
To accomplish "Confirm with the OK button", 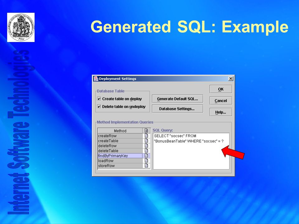I will tap(221, 89).
